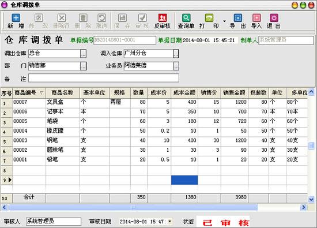Click the 成本价 column header
317x228 pixels.
159,93
